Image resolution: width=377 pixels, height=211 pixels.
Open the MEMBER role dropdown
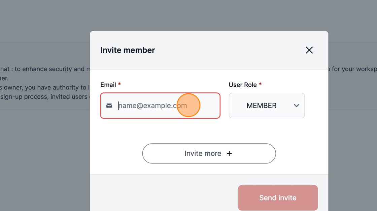click(x=267, y=105)
